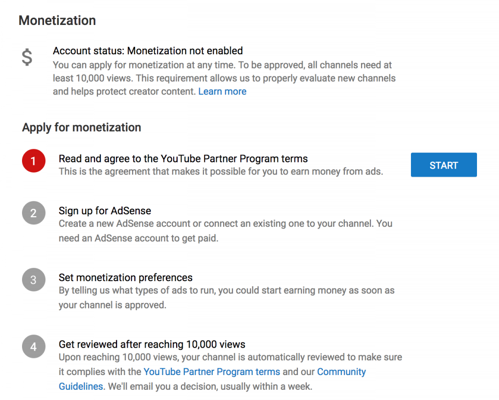Click the gray step 2 circle
Viewport: 499px width, 400px height.
coord(34,213)
